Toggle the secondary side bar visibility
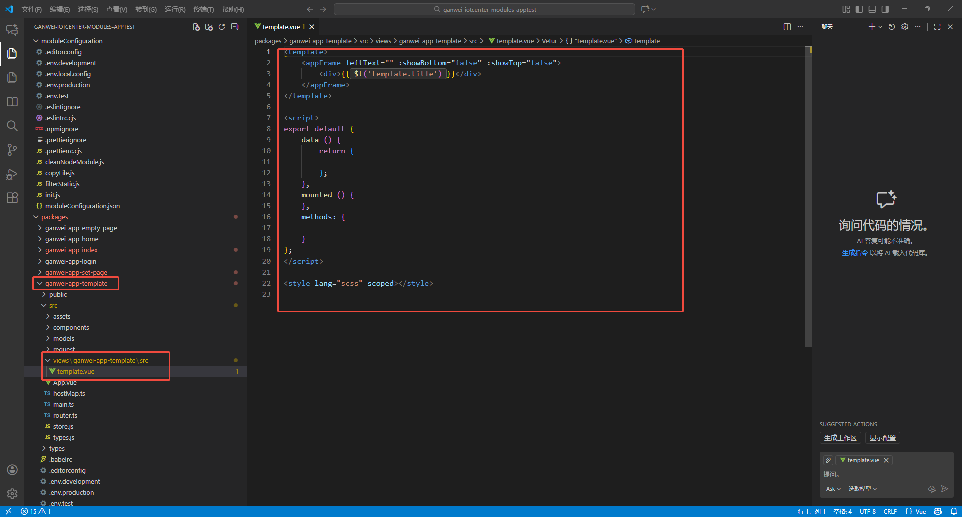This screenshot has width=962, height=517. coord(885,9)
